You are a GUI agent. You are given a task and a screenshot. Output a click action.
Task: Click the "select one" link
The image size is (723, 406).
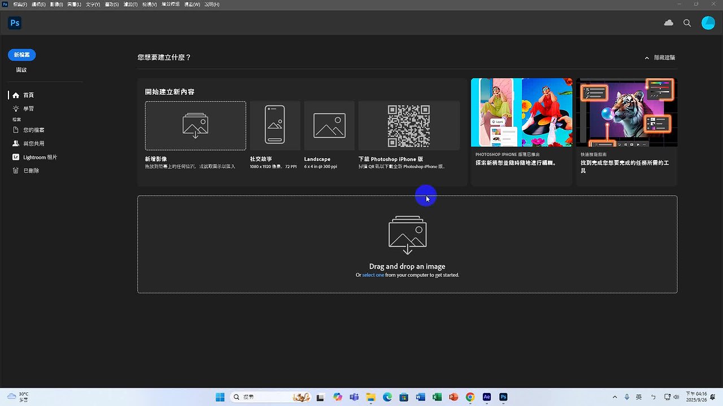coord(373,275)
